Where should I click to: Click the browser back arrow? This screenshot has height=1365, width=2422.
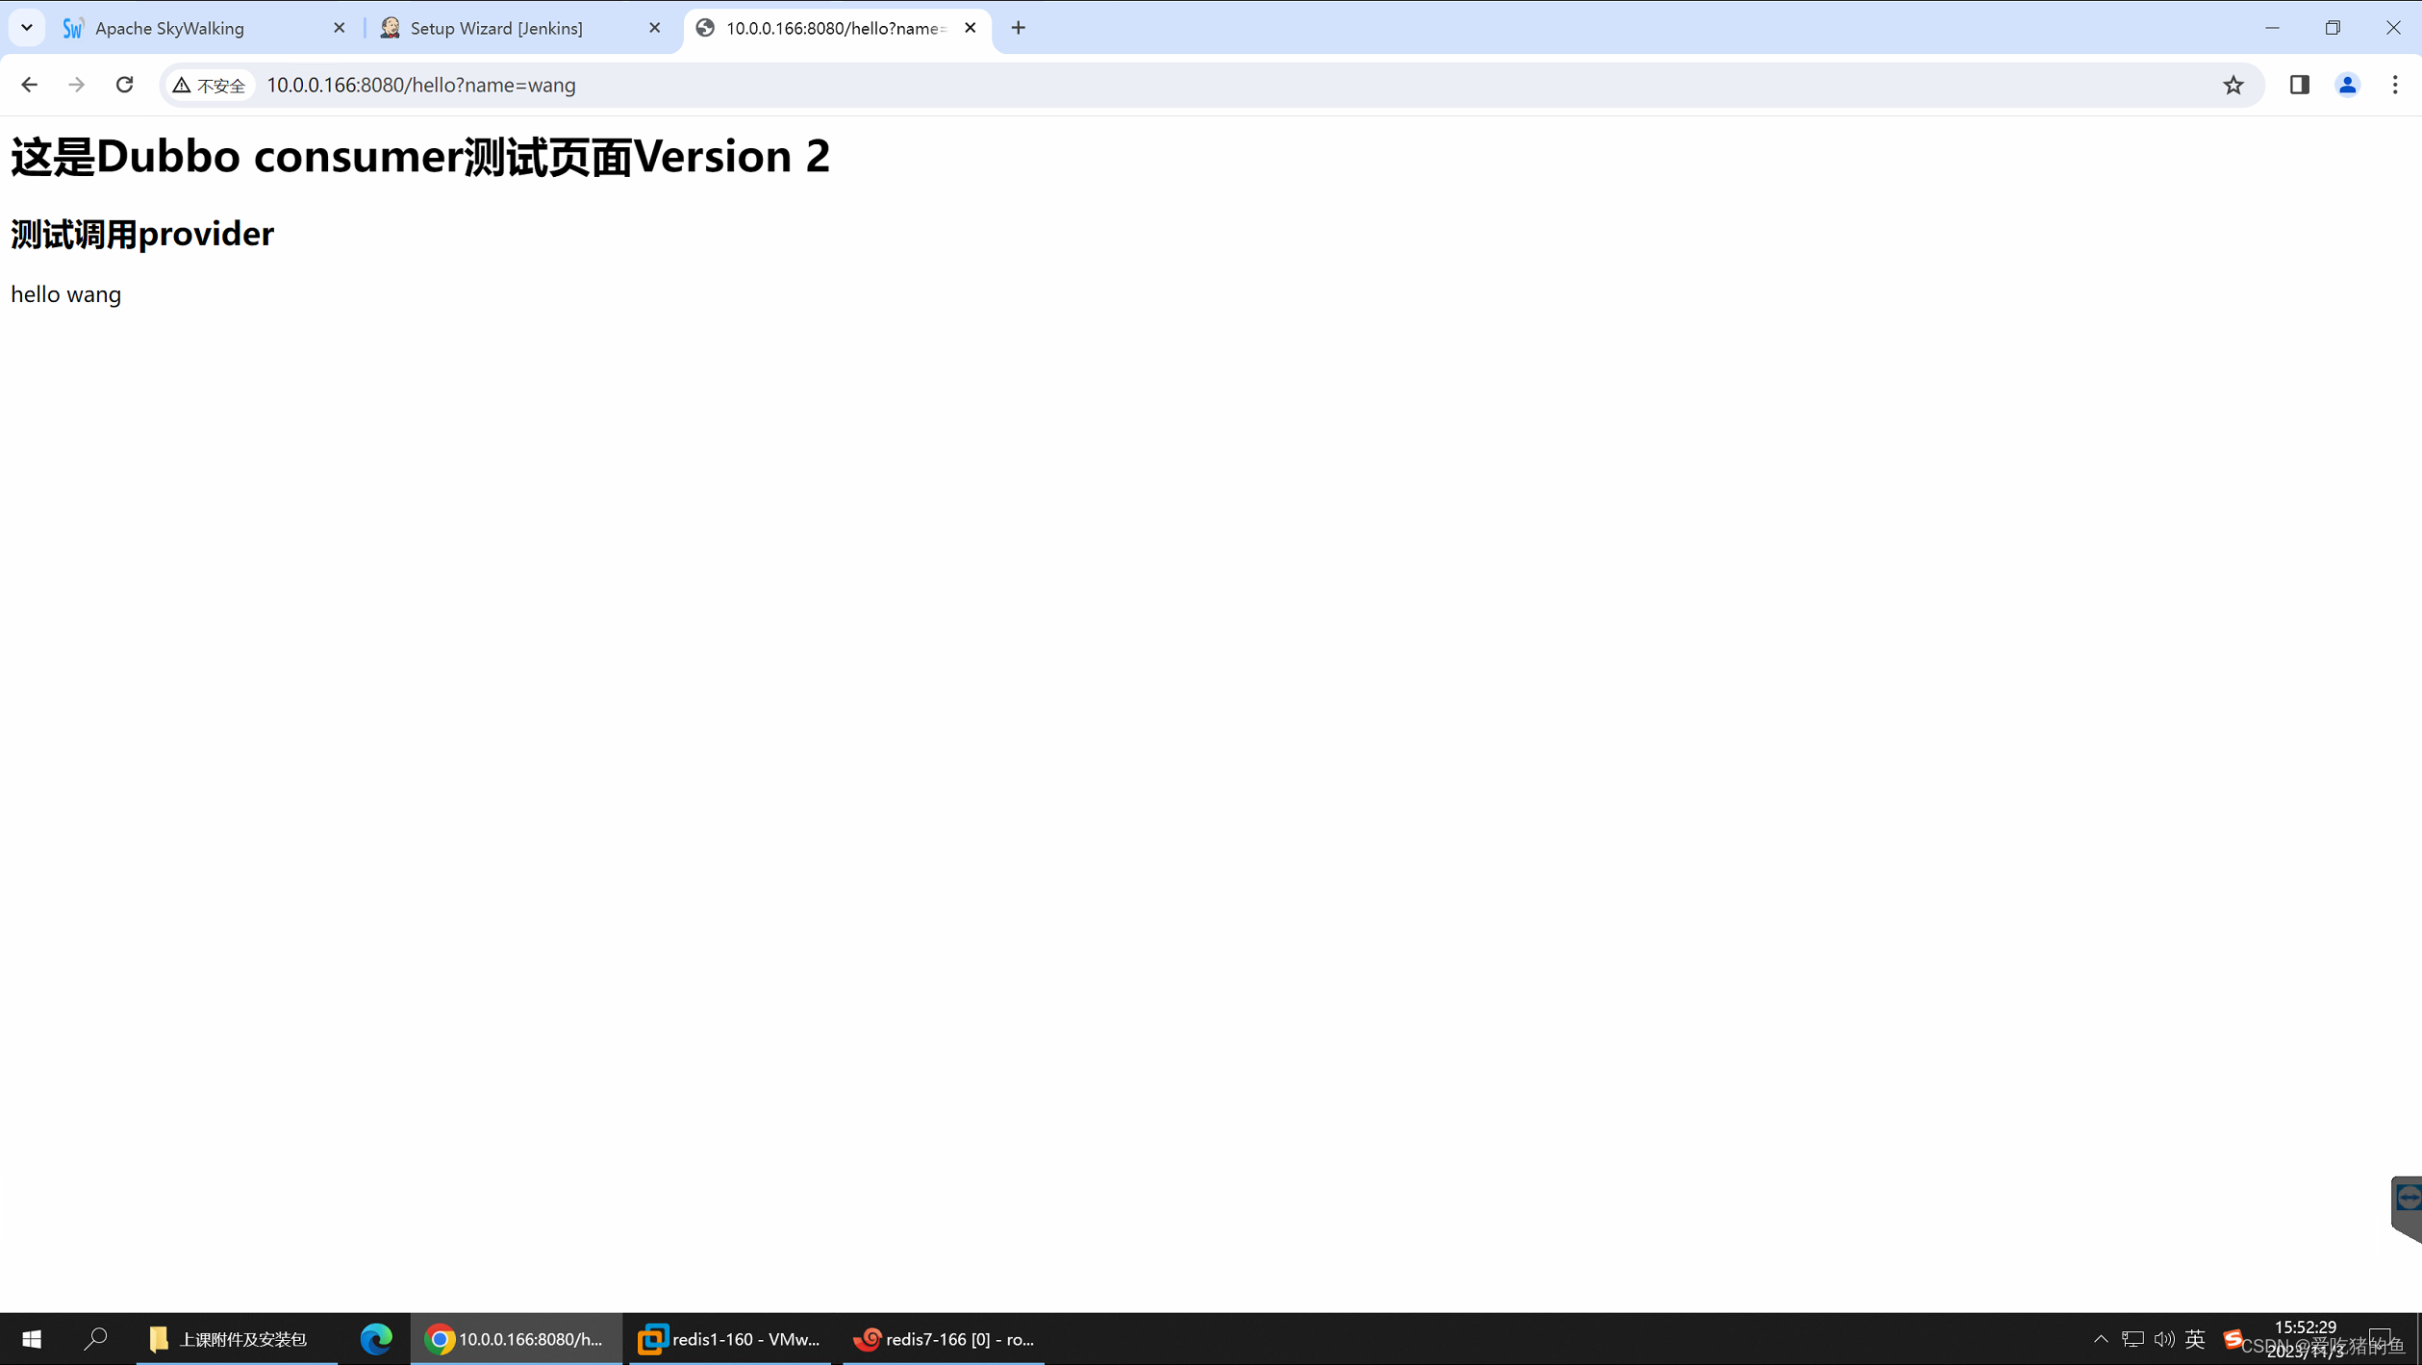[x=29, y=85]
